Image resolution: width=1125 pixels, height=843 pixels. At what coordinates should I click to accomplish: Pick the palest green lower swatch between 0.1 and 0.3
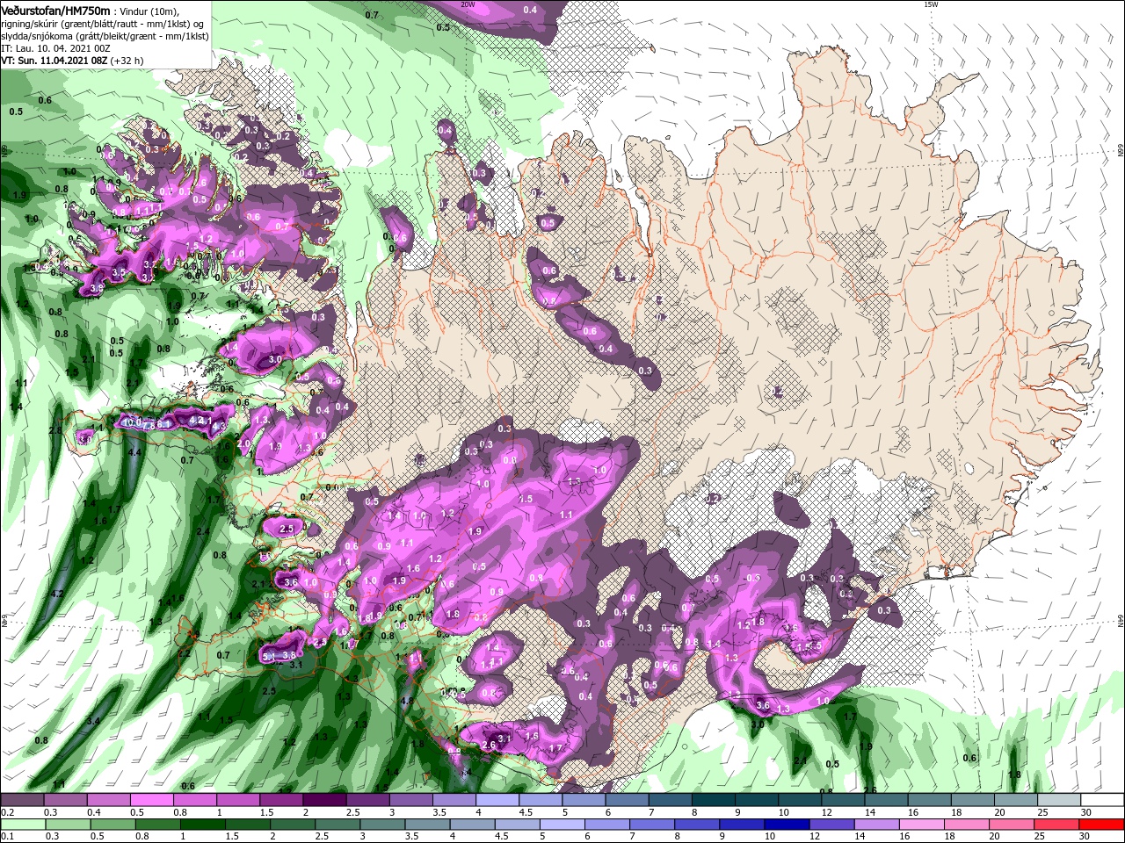[22, 825]
